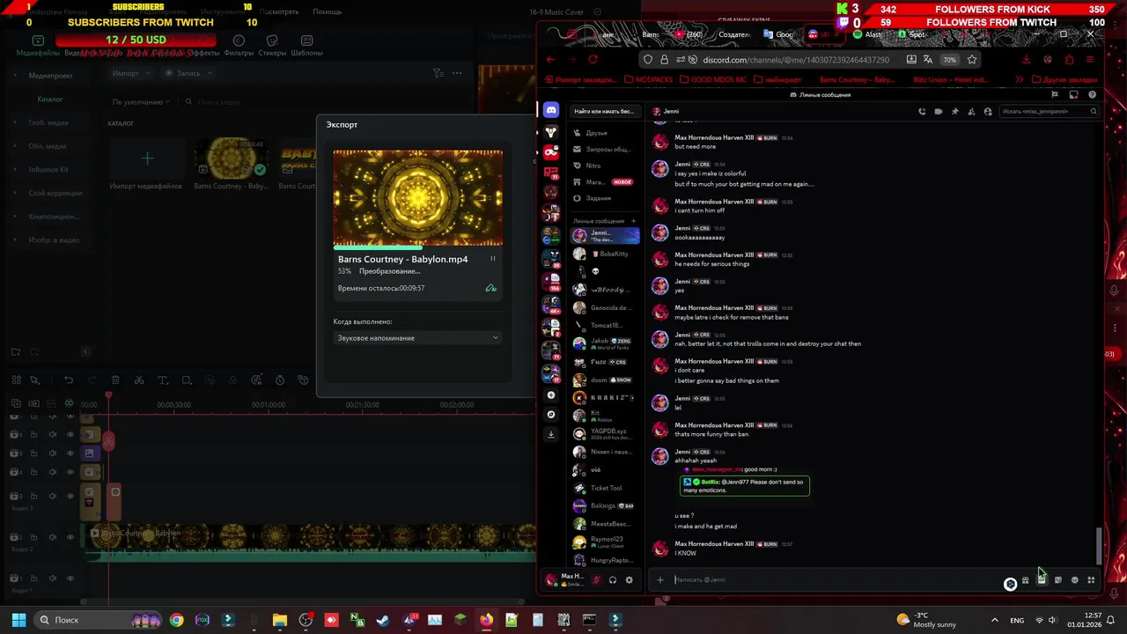This screenshot has width=1127, height=634.
Task: Open Discord help question-mark icon
Action: [x=1093, y=94]
